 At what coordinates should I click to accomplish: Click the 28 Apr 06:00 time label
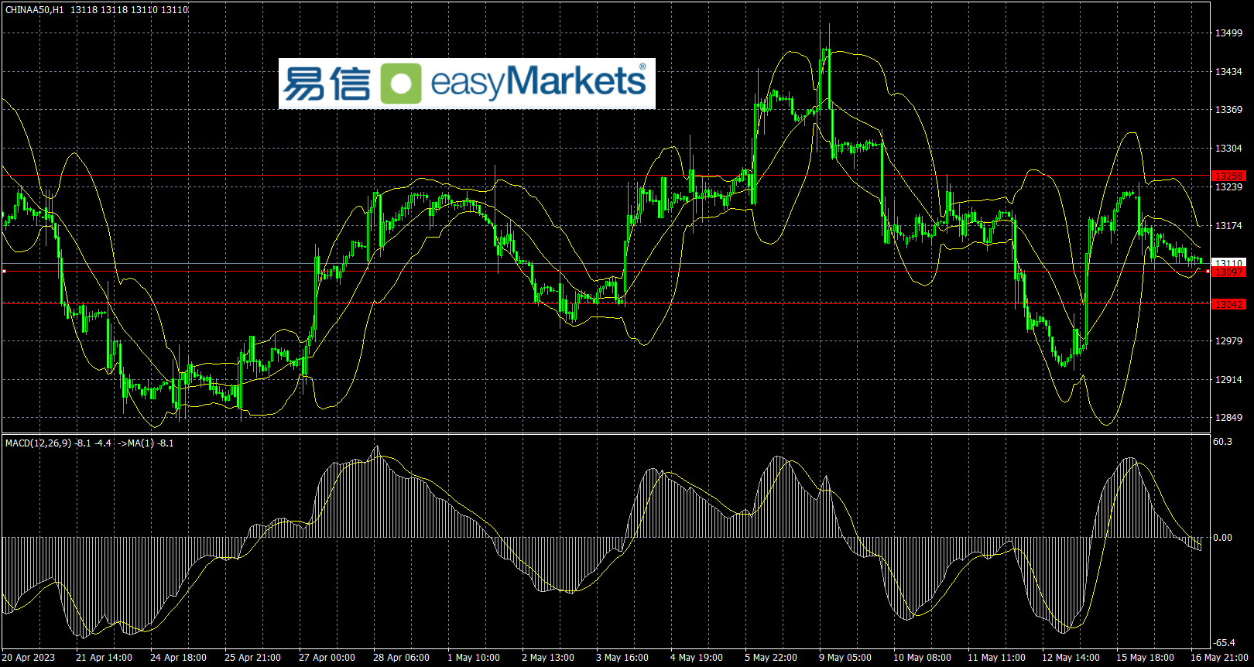point(401,658)
